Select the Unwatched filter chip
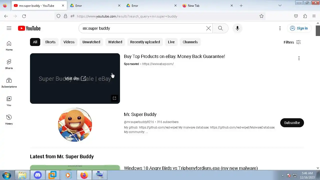The width and height of the screenshot is (320, 180). 91,42
